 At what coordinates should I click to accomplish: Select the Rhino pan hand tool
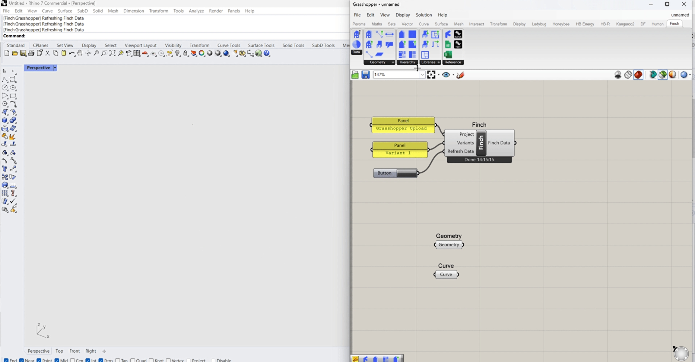pos(80,53)
